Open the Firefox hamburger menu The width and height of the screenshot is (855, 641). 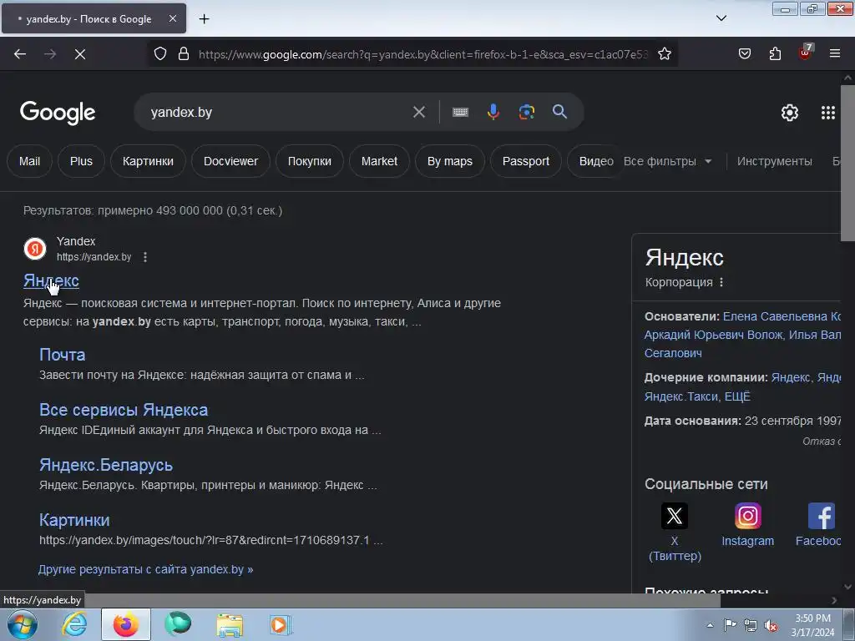[835, 54]
